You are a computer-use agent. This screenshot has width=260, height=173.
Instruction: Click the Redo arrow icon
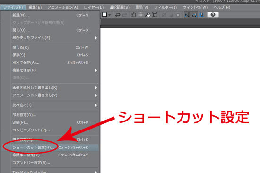125,15
